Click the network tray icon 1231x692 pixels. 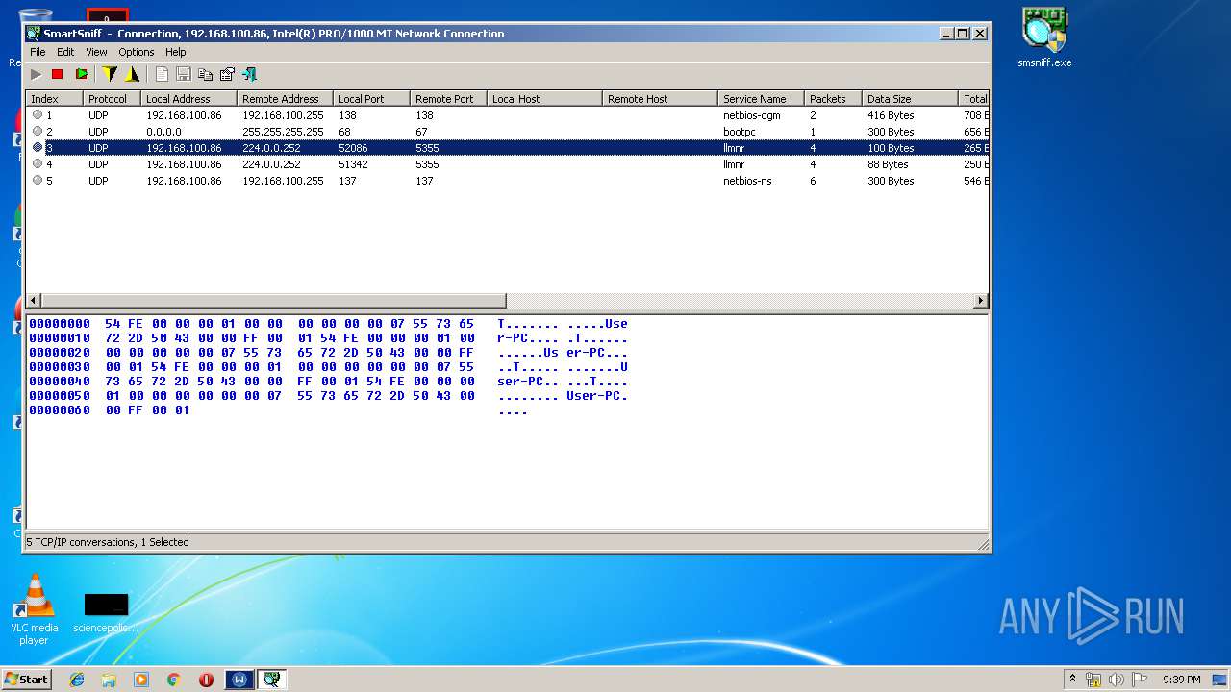1093,680
